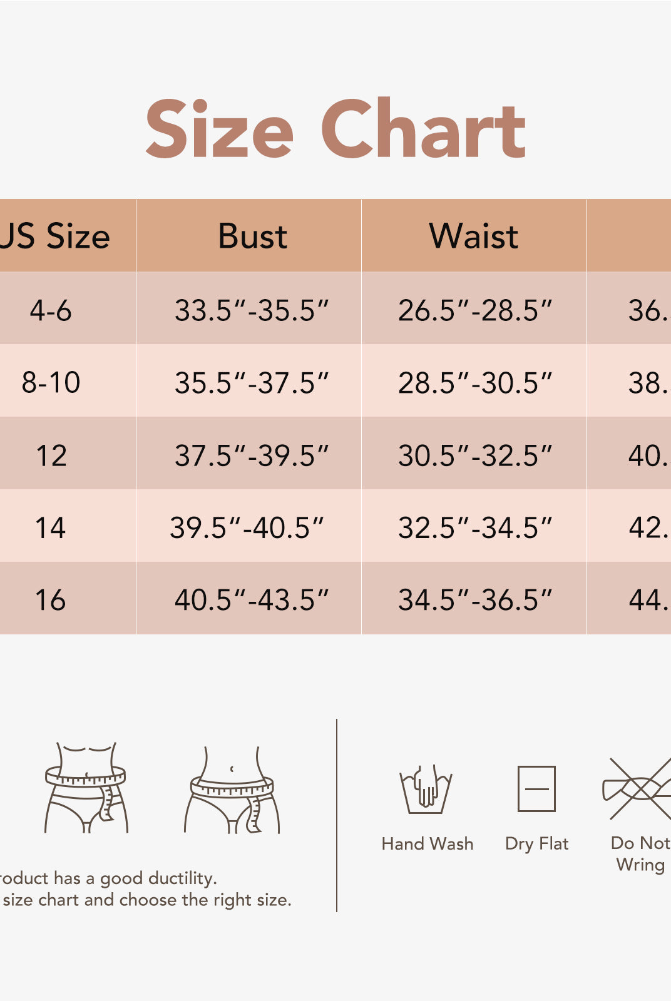Viewport: 671px width, 1001px height.
Task: Select the Waist column header
Action: tap(474, 236)
